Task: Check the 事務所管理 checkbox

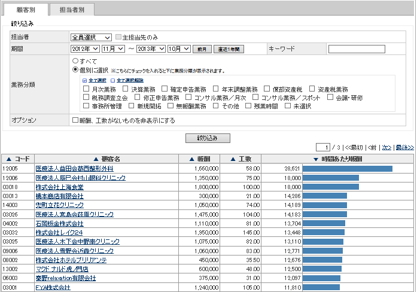Action: click(x=86, y=105)
